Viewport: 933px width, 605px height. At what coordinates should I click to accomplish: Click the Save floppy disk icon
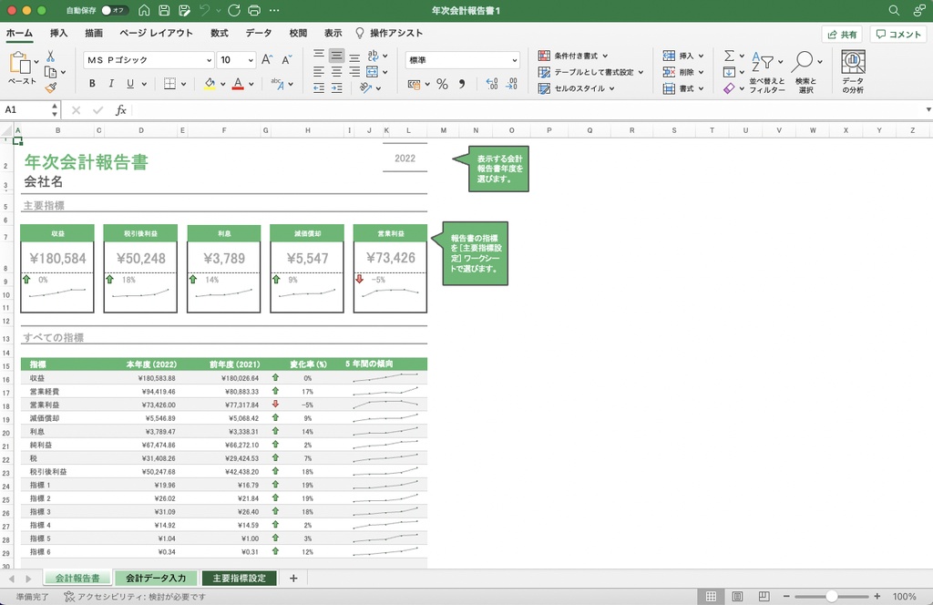pyautogui.click(x=164, y=10)
